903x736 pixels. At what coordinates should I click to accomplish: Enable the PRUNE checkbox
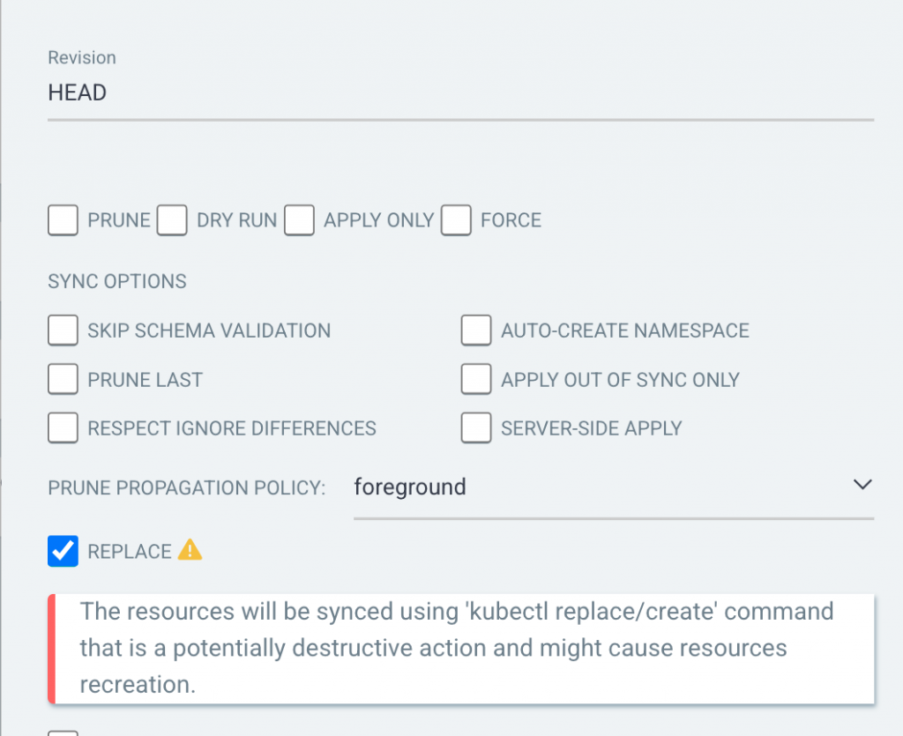63,220
